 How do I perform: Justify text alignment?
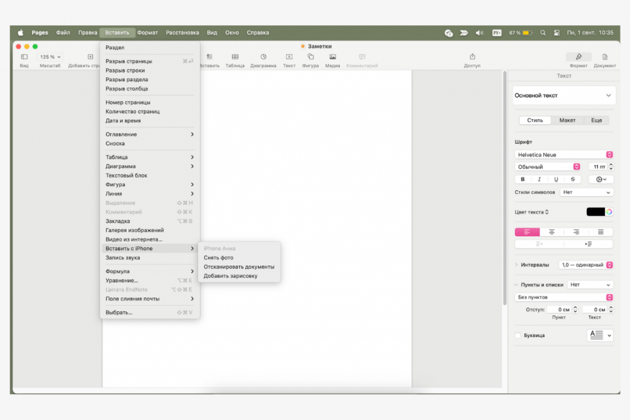pos(600,232)
